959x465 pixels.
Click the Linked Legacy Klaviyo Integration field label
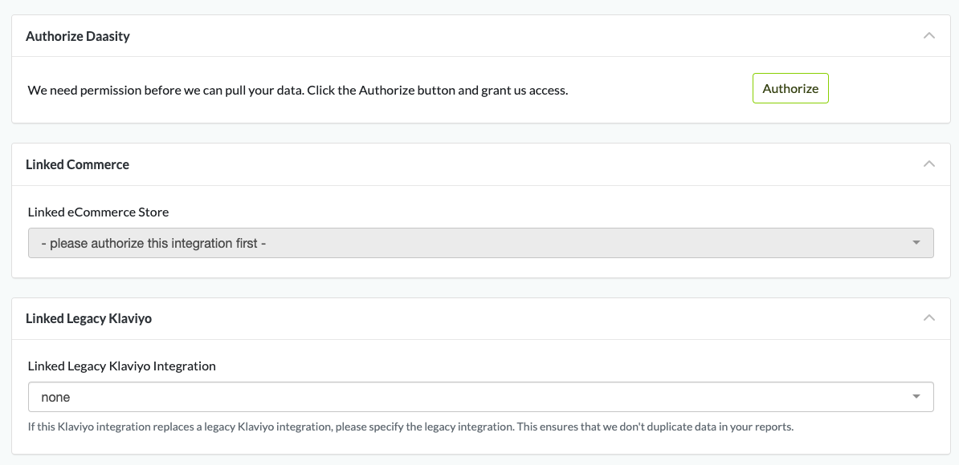[121, 366]
